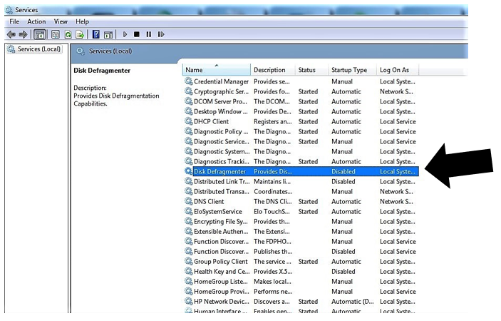Click the Export List toolbar icon
Viewport: 501px width, 321px height.
click(81, 34)
